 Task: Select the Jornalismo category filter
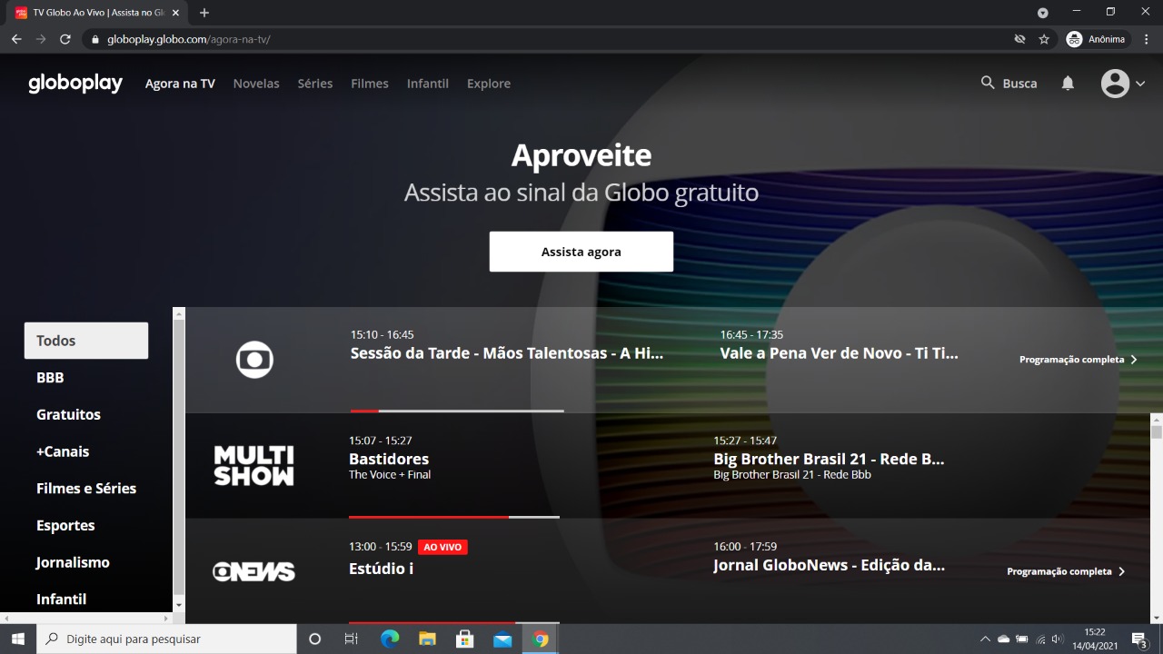pyautogui.click(x=73, y=562)
